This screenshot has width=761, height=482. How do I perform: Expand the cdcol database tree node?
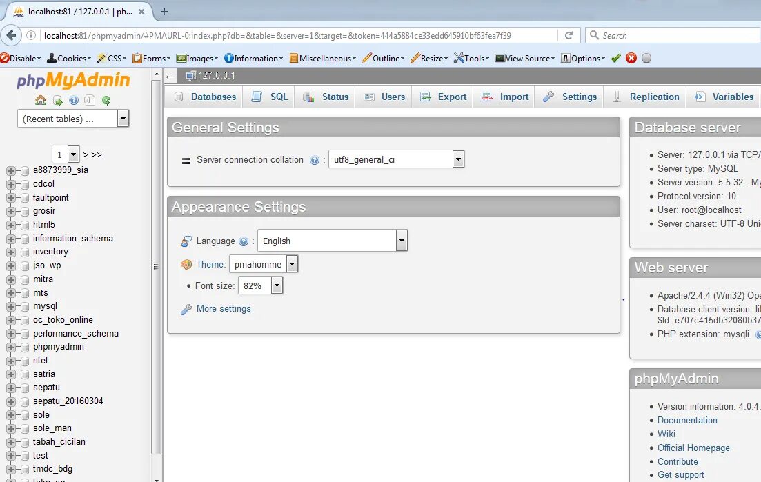point(10,184)
